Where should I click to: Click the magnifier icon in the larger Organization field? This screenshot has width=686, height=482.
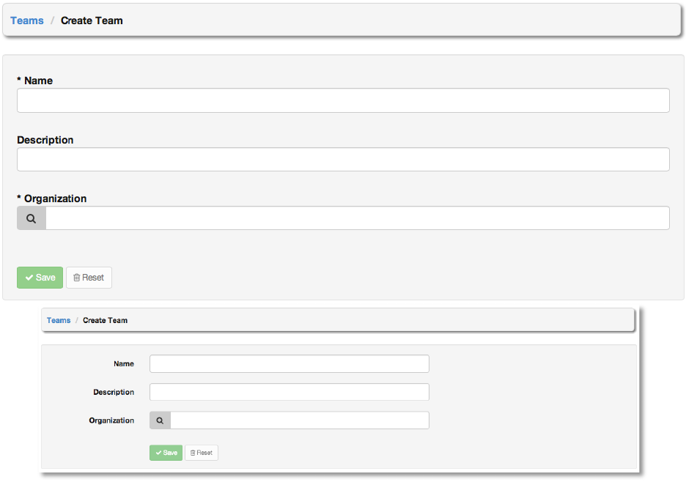point(32,218)
